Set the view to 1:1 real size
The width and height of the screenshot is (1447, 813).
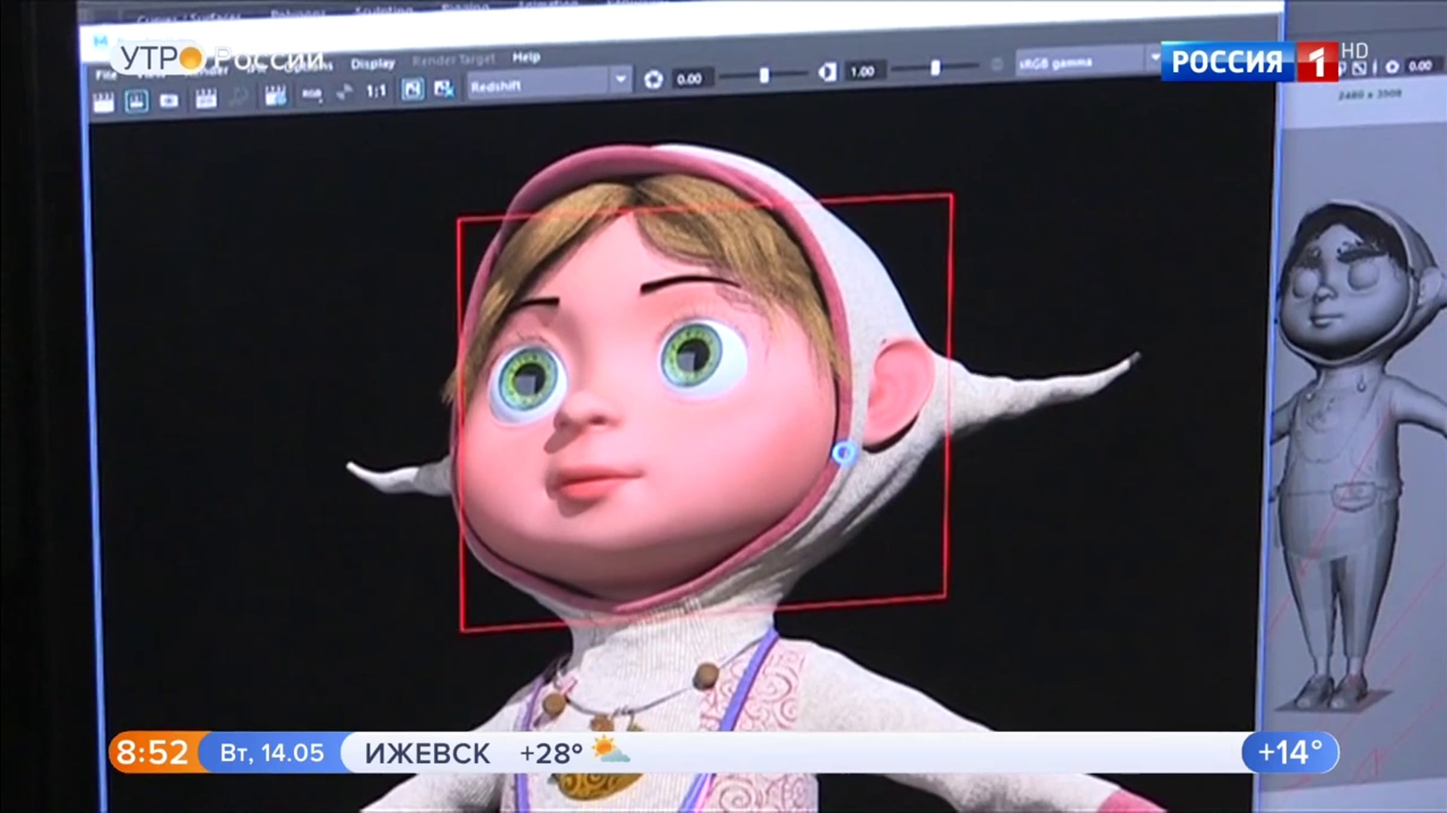[x=376, y=92]
